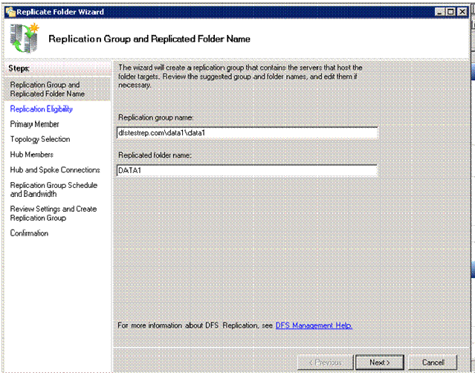Edit the Replicated folder name field

(247, 170)
